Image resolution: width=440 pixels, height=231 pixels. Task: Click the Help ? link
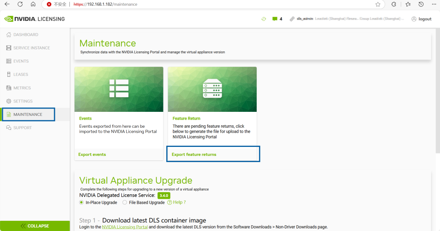(x=176, y=202)
